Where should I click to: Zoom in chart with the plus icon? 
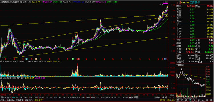coord(170,97)
